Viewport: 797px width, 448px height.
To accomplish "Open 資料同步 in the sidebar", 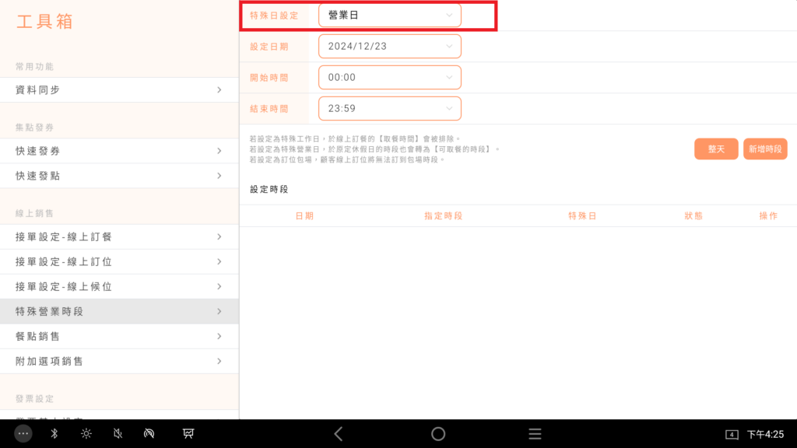I will point(119,90).
